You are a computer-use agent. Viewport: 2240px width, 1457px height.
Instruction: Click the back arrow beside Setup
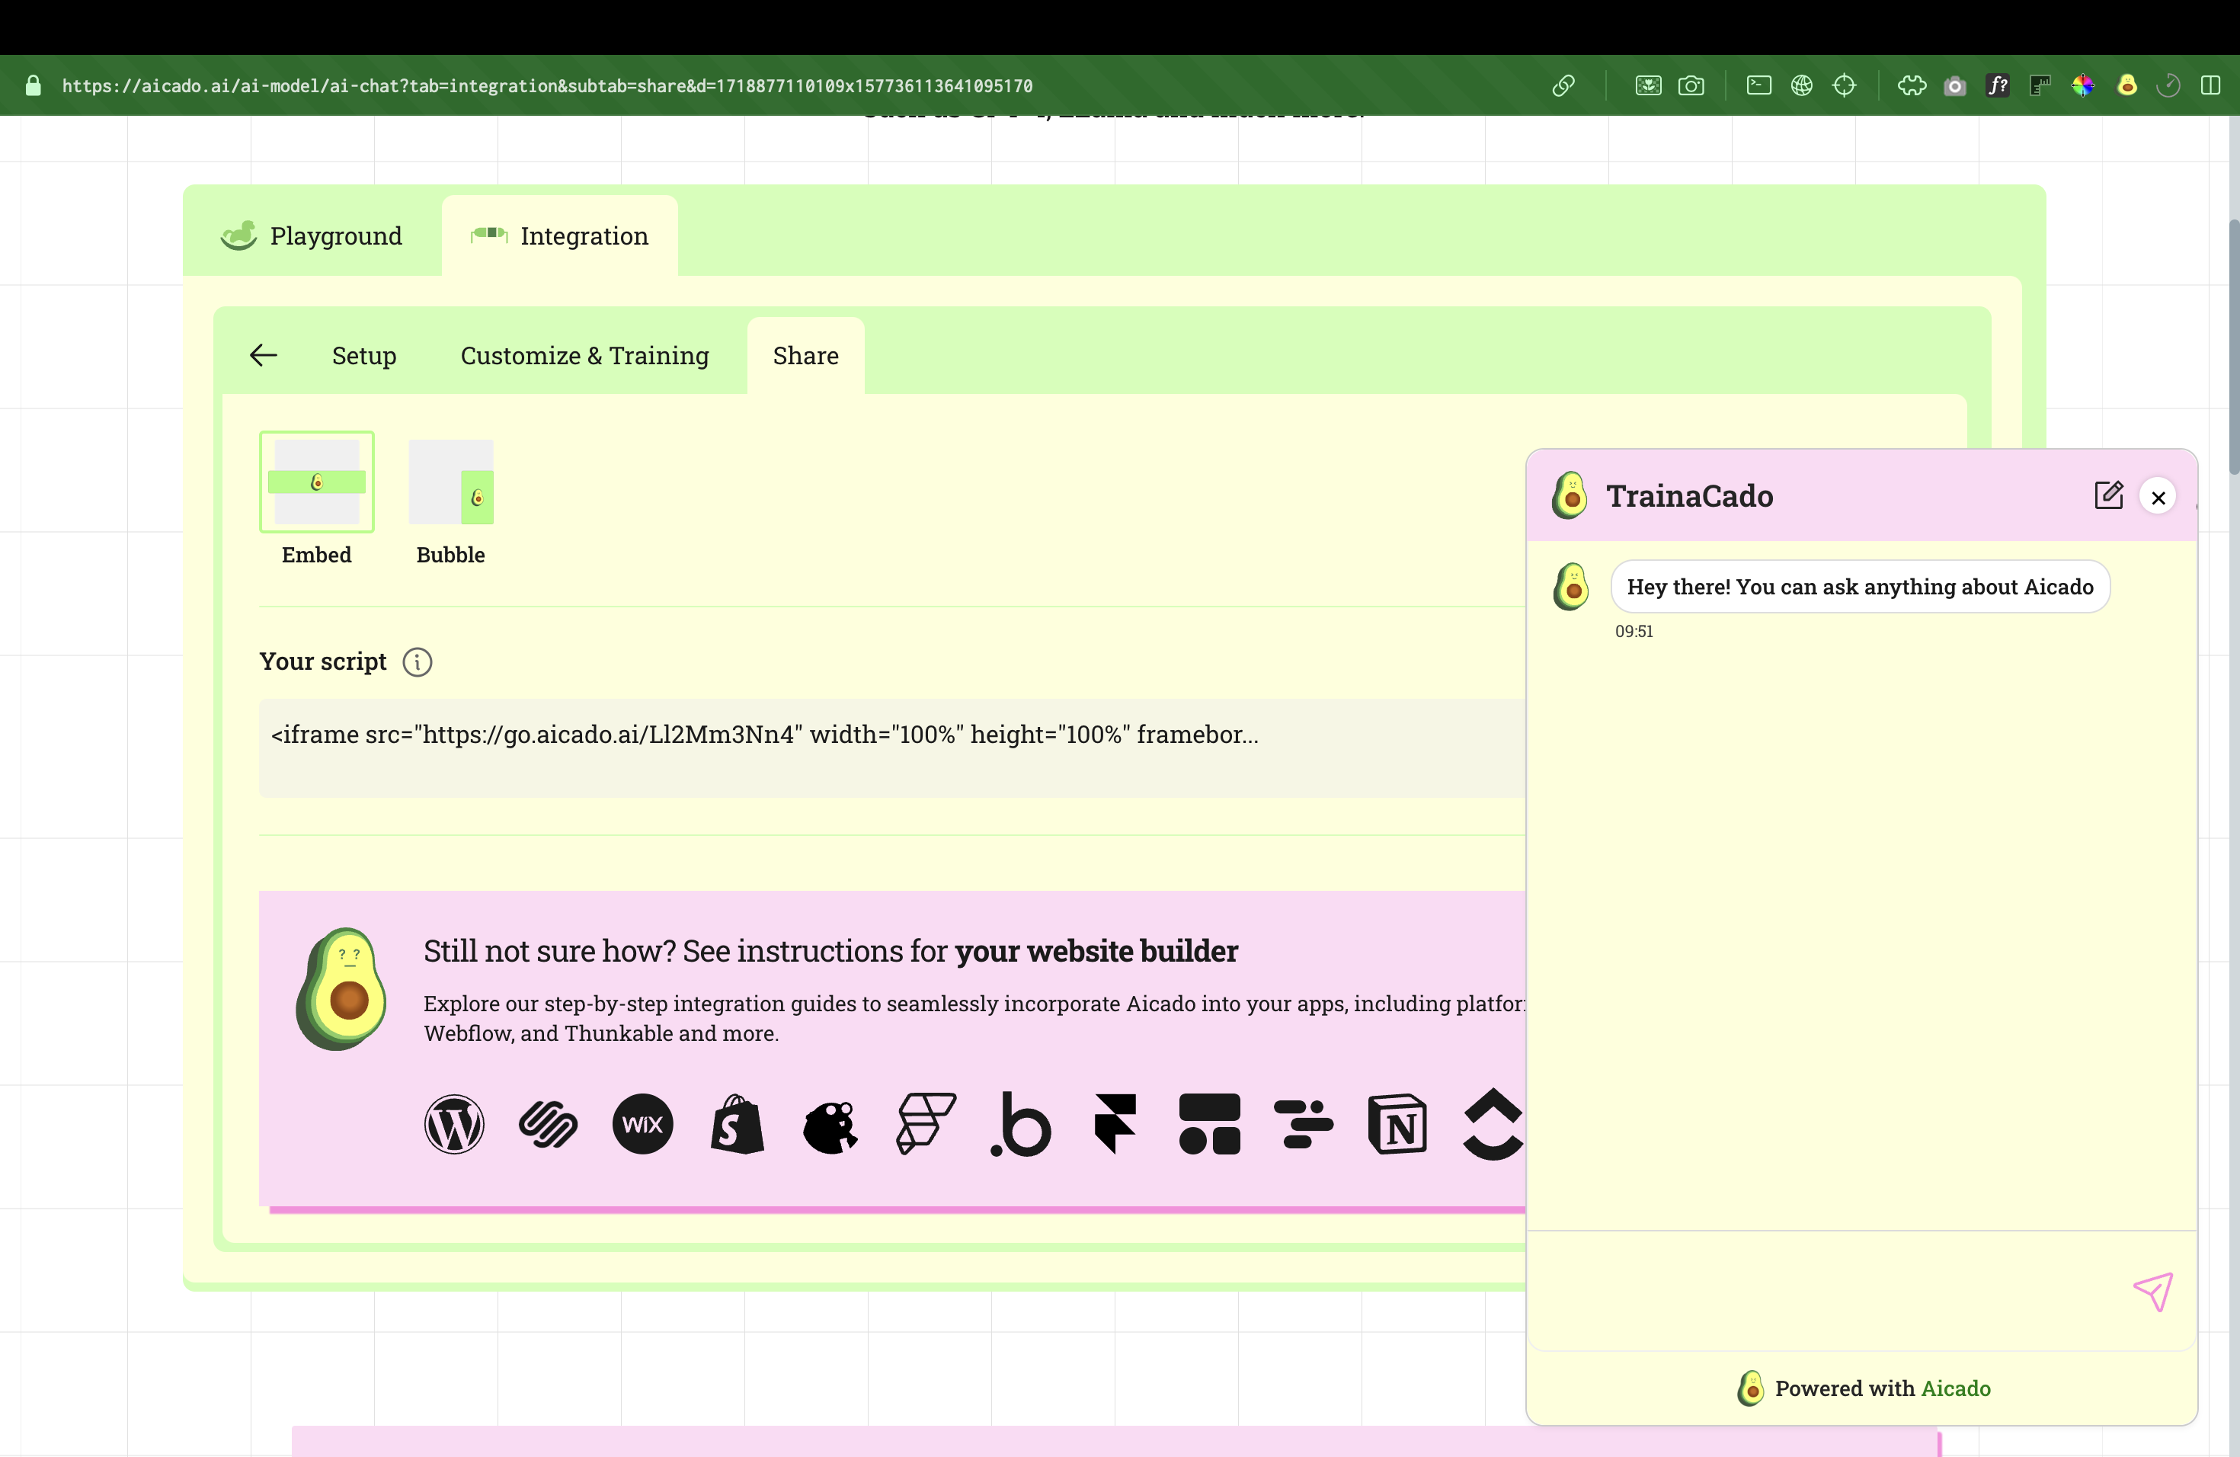coord(263,356)
